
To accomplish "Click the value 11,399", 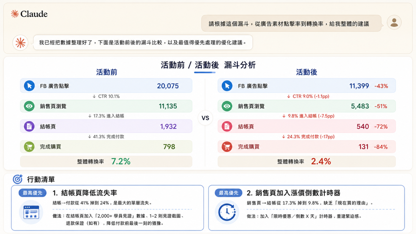I will pos(359,86).
